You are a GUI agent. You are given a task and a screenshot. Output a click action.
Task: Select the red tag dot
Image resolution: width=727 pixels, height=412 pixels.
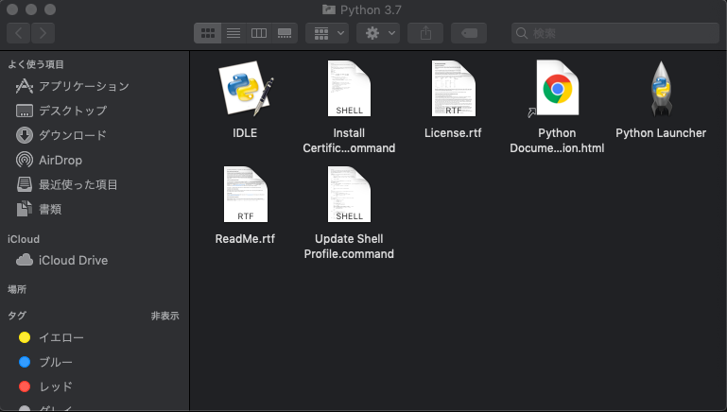coord(25,386)
